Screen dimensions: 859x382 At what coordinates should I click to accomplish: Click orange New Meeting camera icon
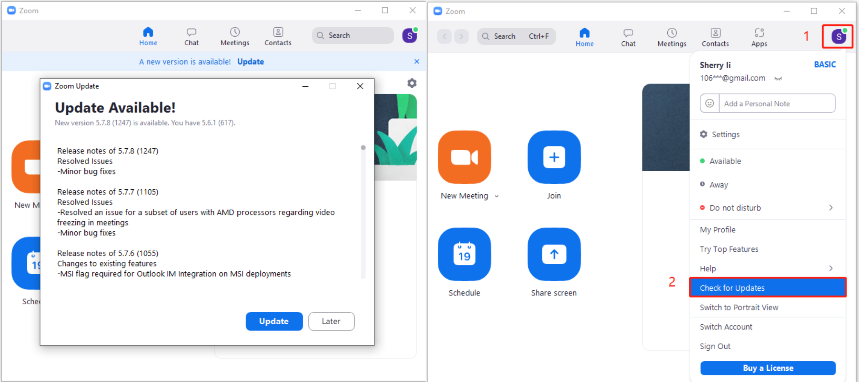click(x=464, y=157)
